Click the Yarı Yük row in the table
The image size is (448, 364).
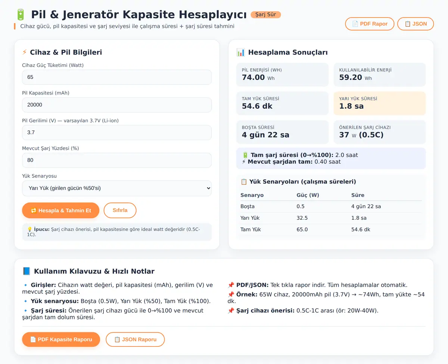tap(331, 218)
